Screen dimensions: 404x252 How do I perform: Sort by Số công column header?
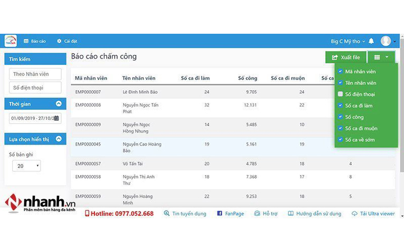click(247, 78)
